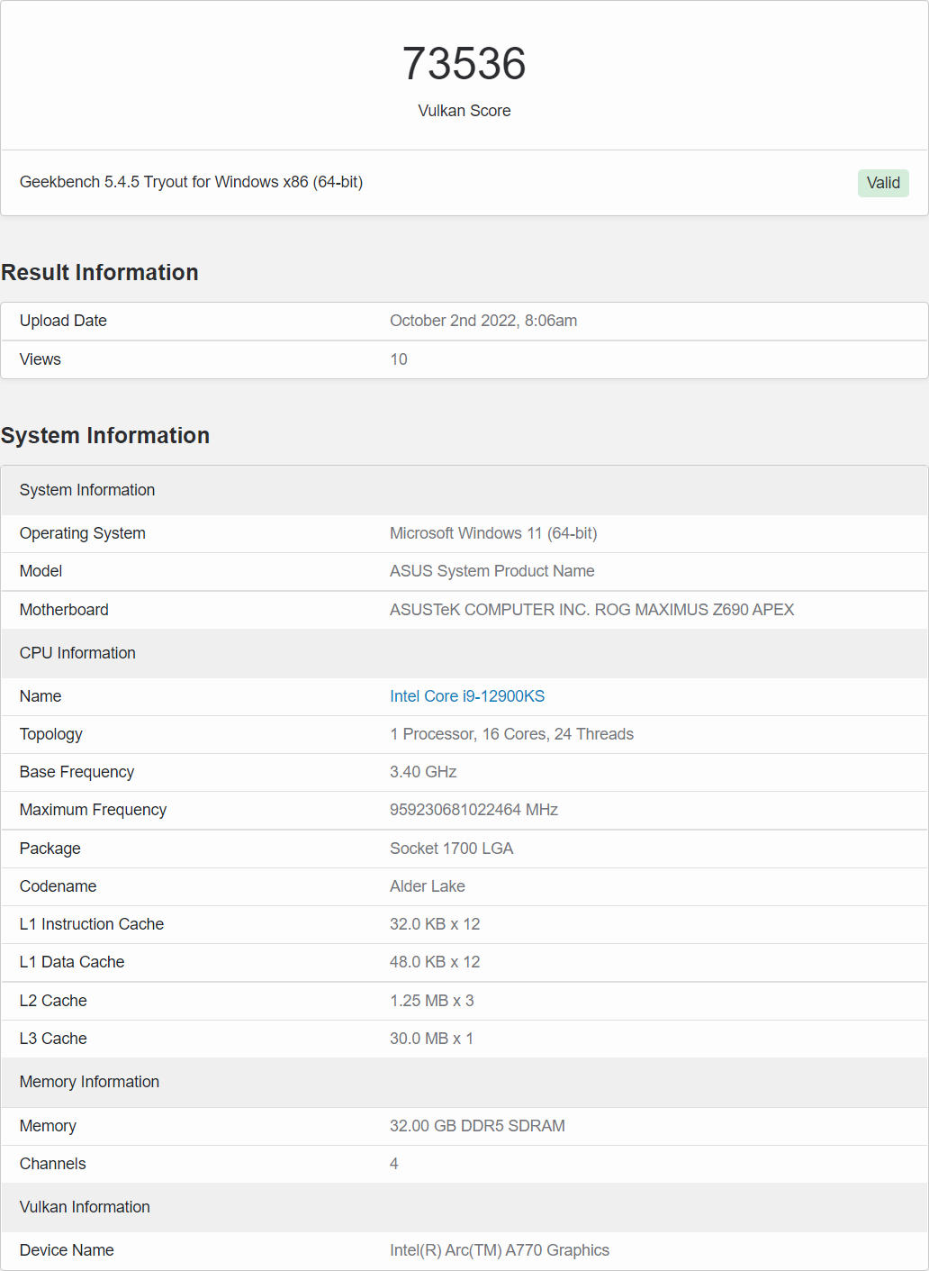Click the System Information page heading
929x1271 pixels.
coord(105,436)
